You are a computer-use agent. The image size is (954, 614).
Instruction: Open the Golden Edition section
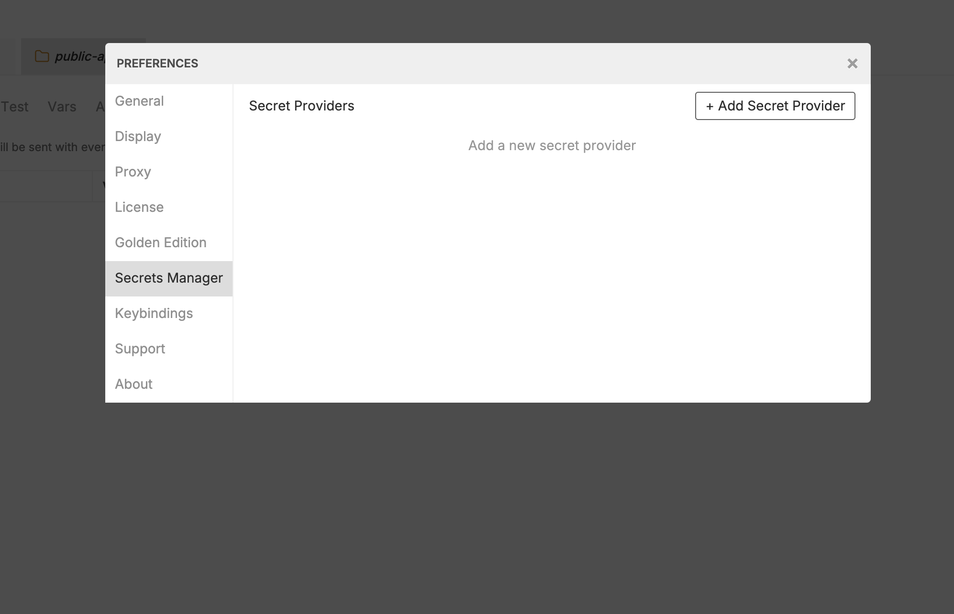160,242
